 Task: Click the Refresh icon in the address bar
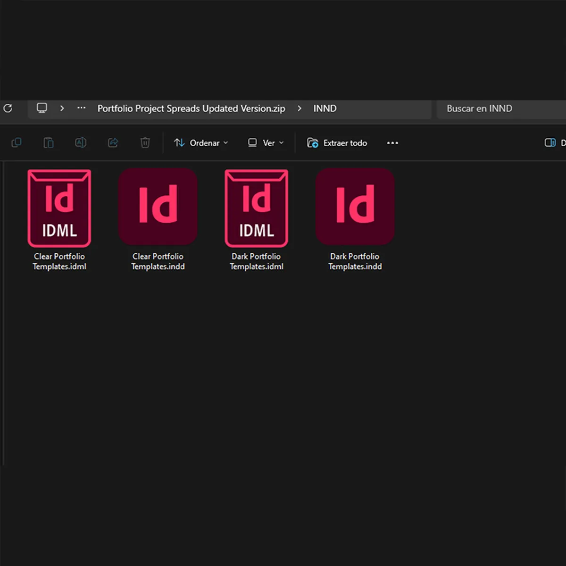point(8,108)
